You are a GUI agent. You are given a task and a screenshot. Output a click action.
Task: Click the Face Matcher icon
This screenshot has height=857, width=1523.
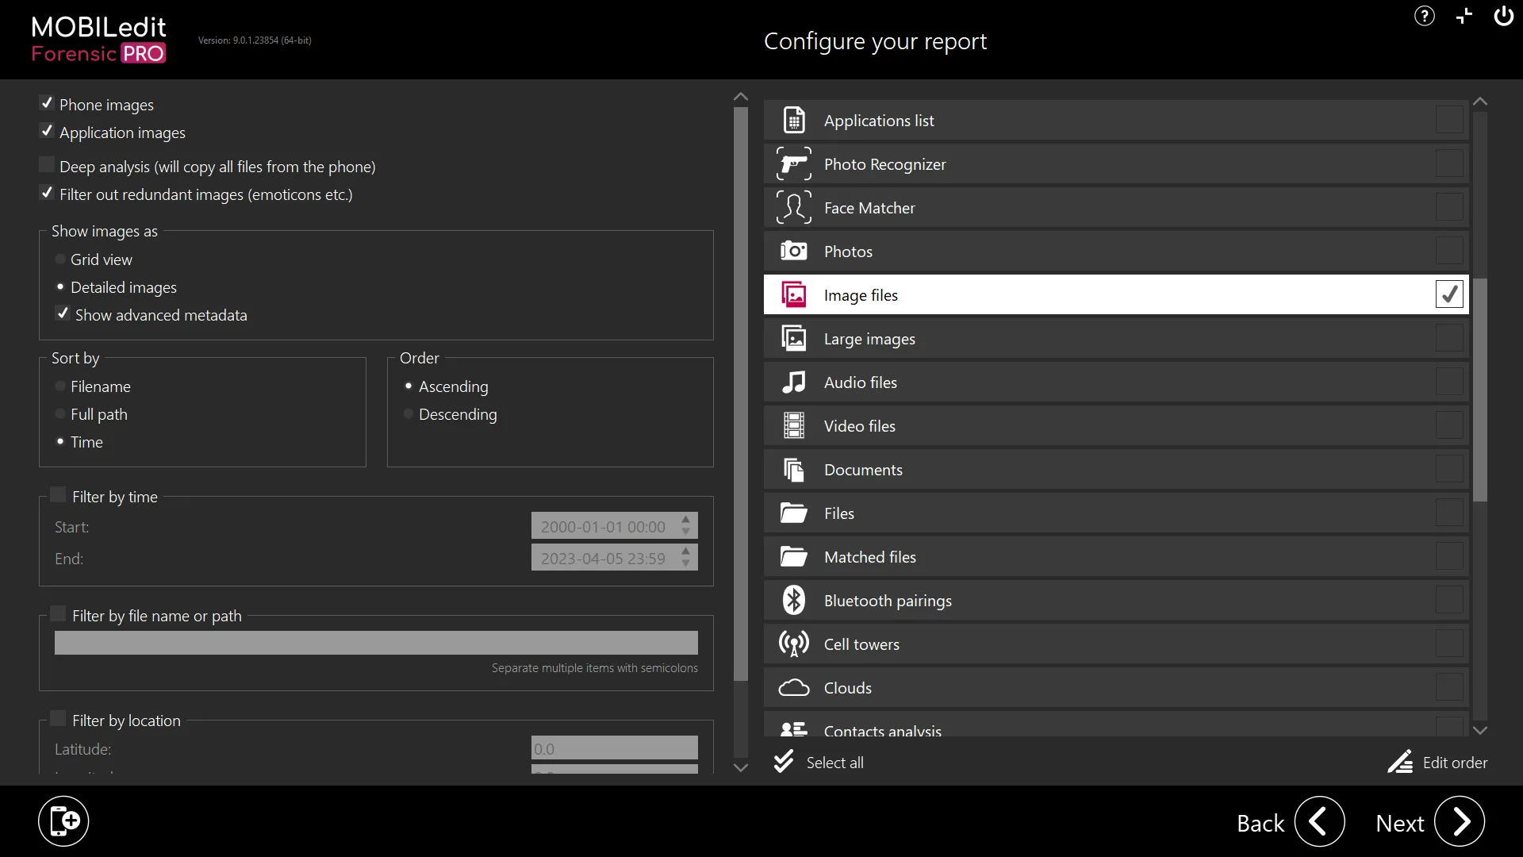coord(794,207)
